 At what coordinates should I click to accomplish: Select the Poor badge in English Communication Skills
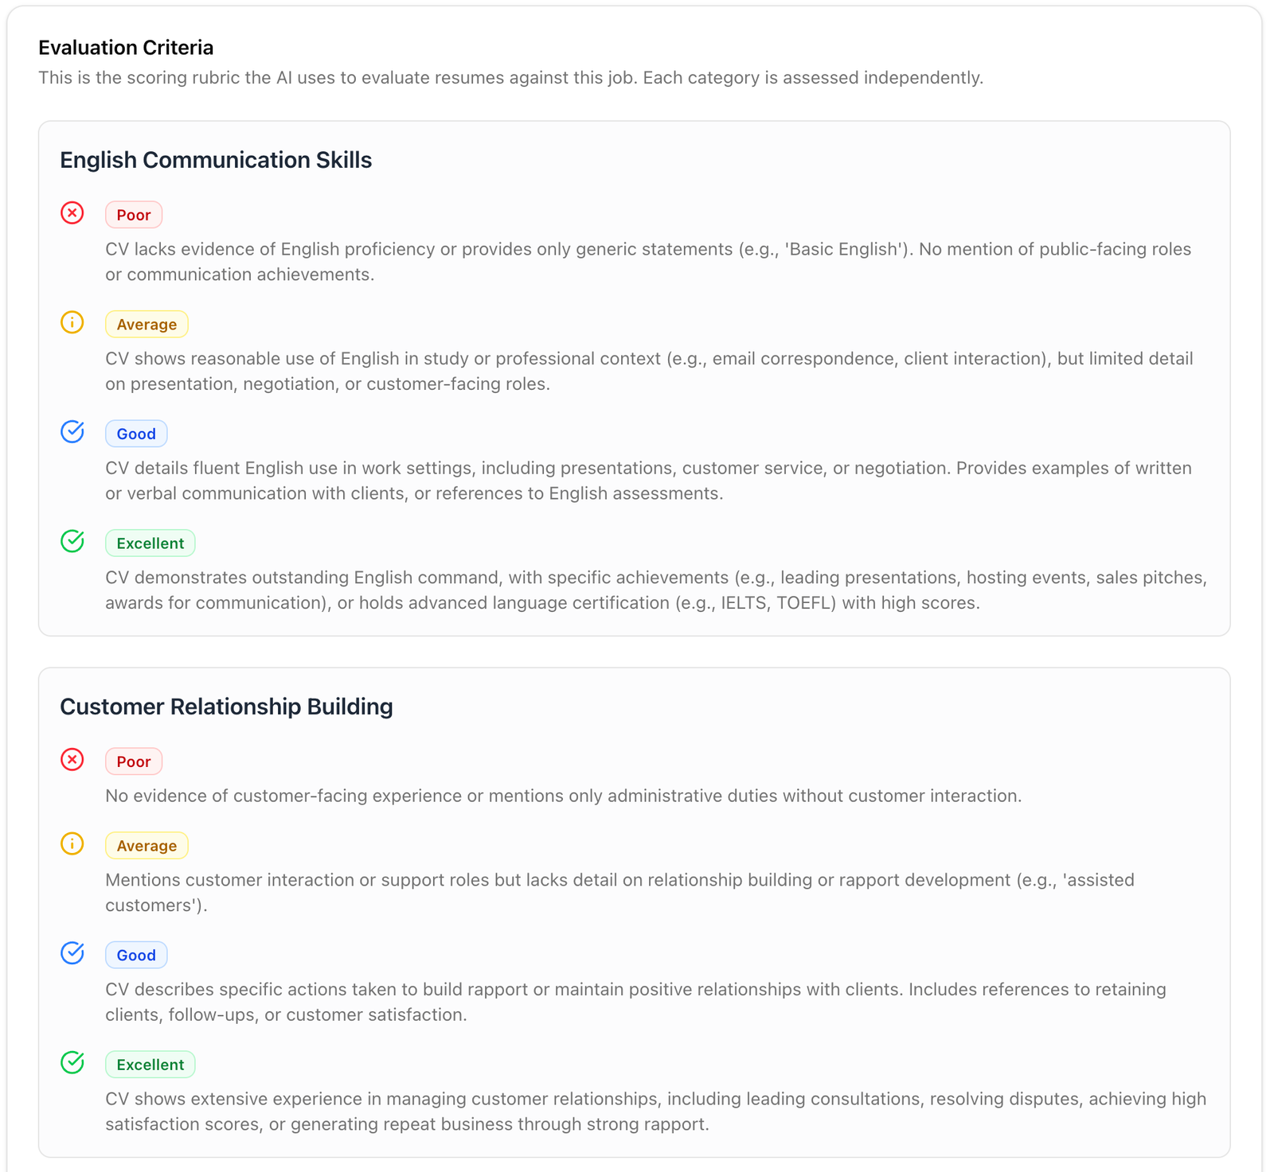[134, 215]
